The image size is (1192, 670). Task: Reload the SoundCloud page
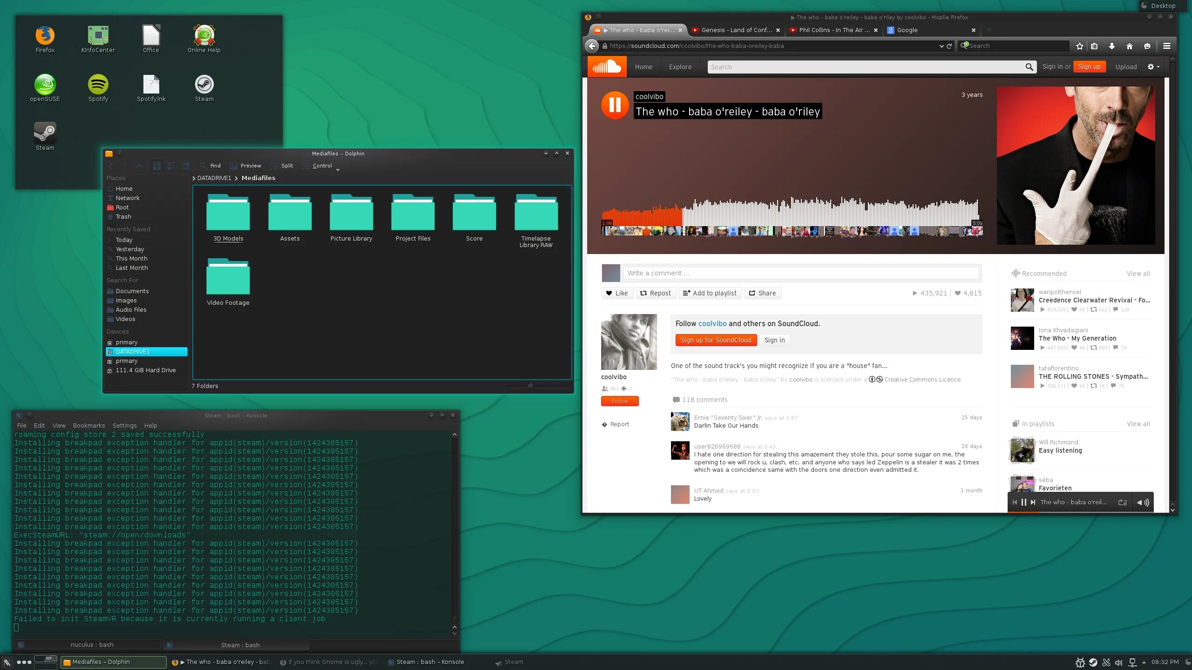coord(949,46)
